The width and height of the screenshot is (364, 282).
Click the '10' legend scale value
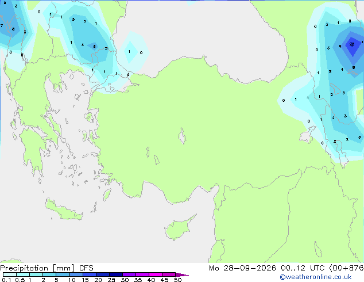[x=72, y=280]
